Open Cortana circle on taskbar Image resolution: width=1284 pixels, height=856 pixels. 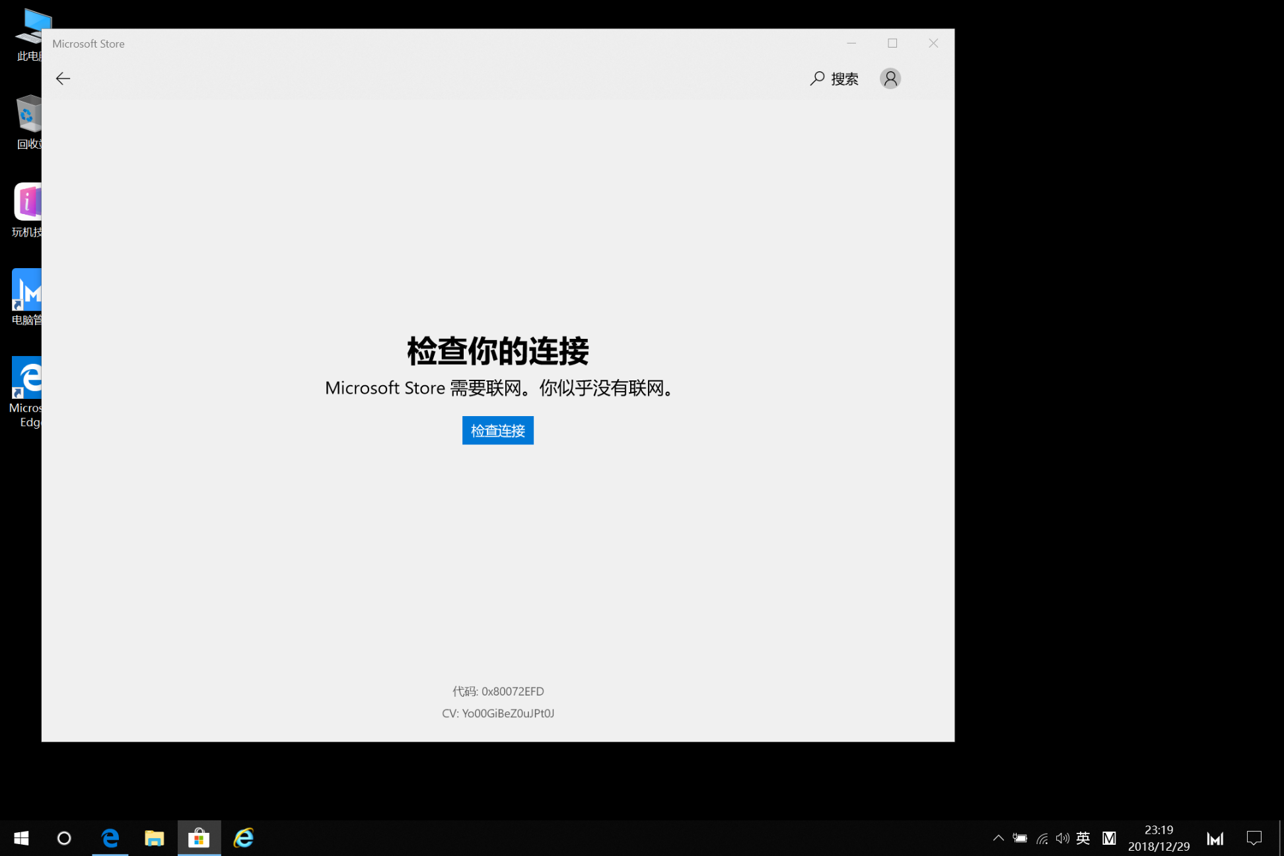[64, 838]
